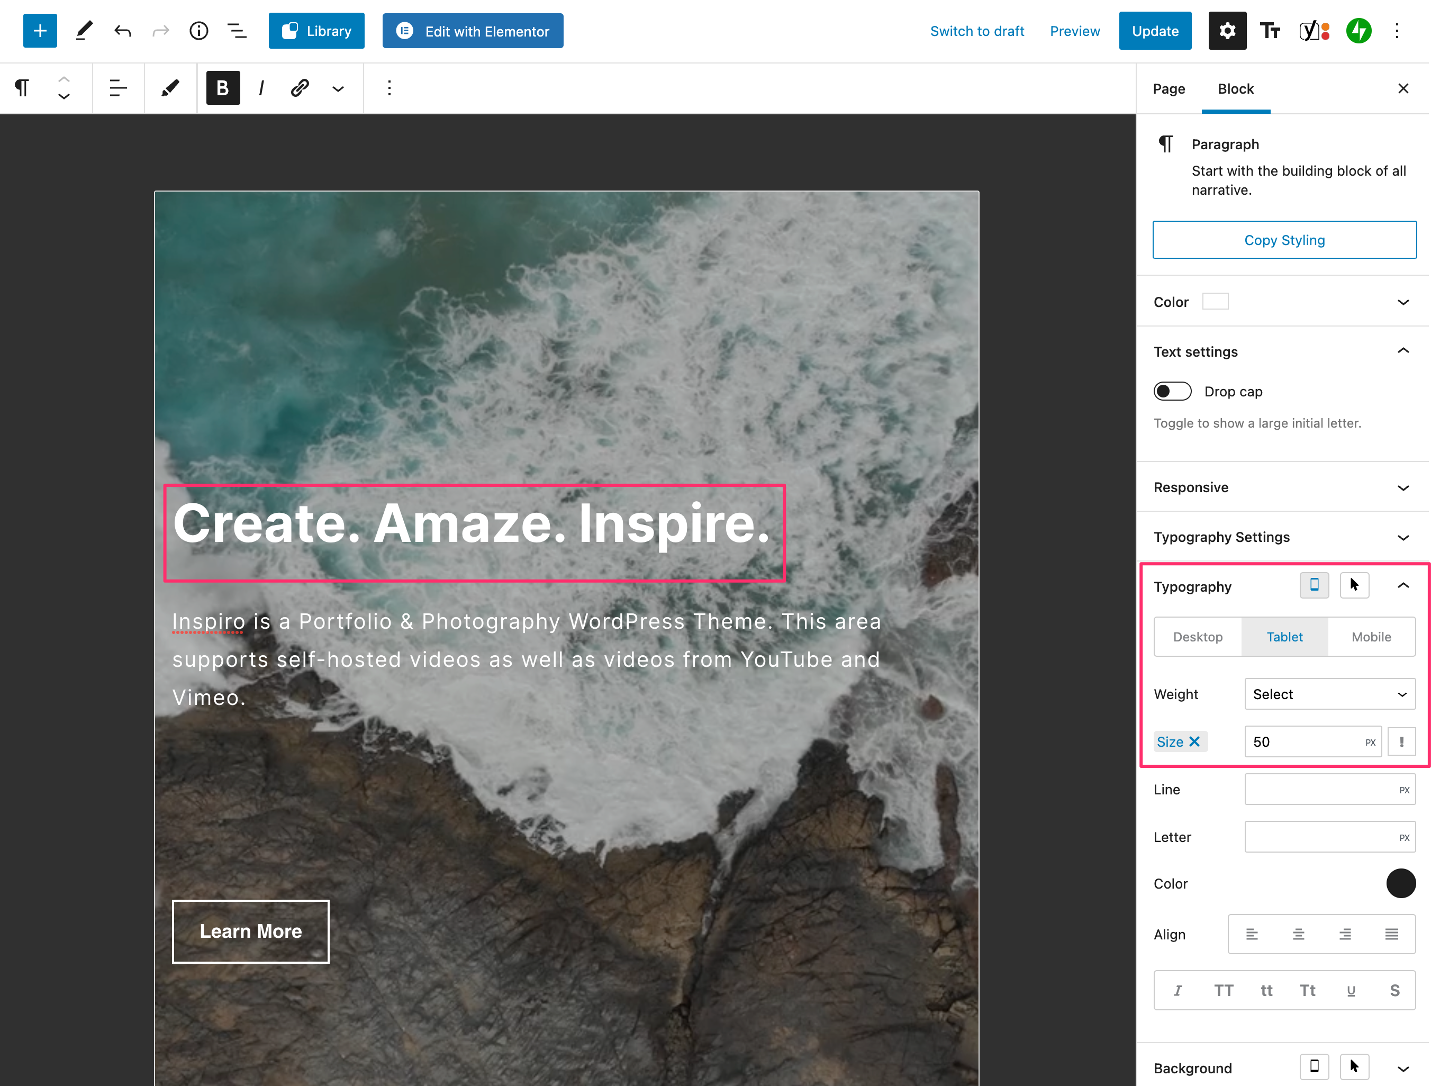Toggle bold formatting button
This screenshot has width=1431, height=1086.
223,88
